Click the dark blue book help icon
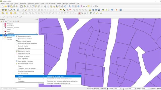This screenshot has width=161, height=90. point(120,10)
